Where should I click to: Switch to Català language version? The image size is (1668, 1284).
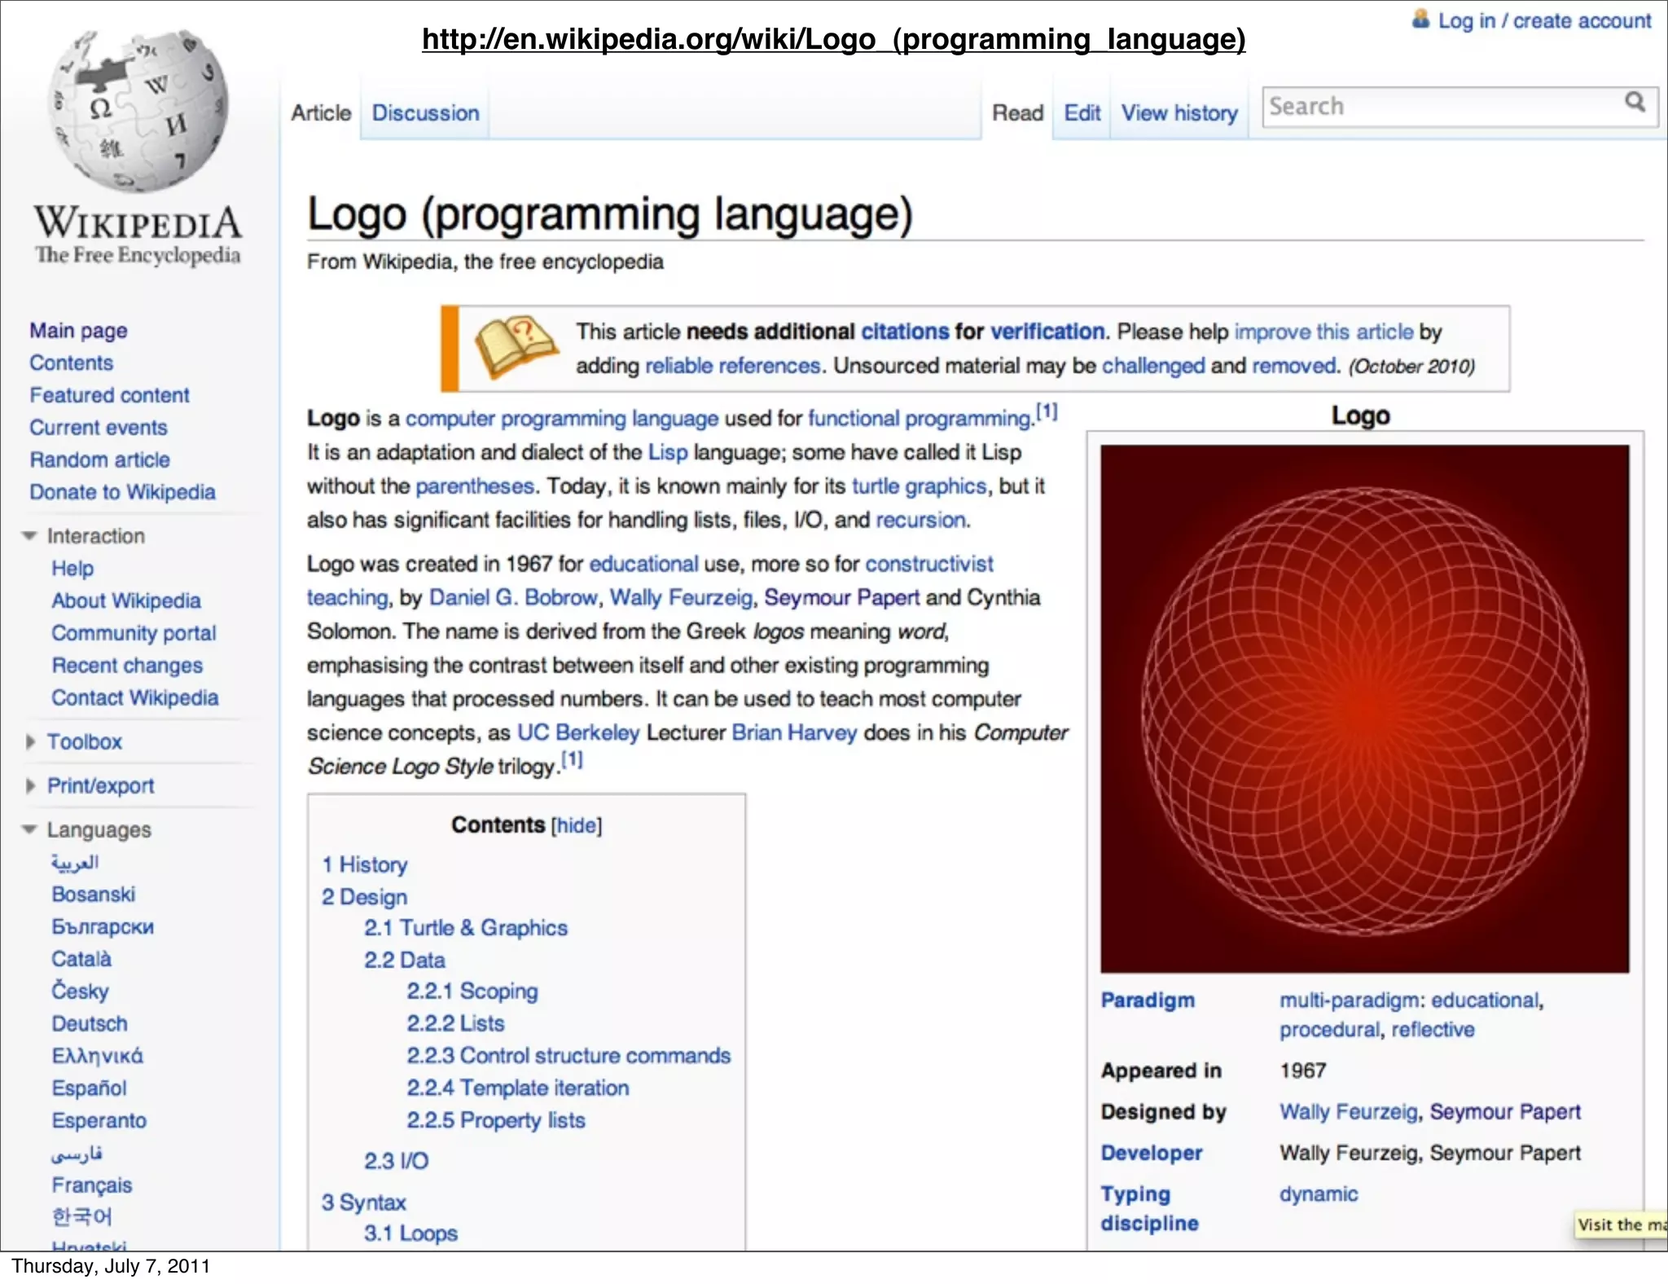point(81,959)
